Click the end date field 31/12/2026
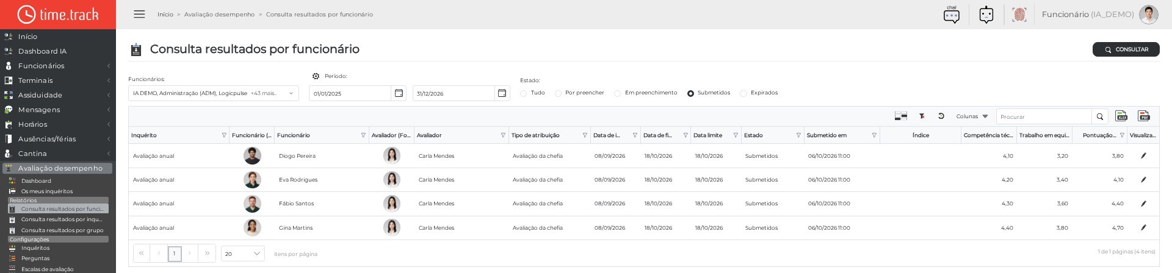Viewport: 1172px width, 273px height. (x=454, y=93)
